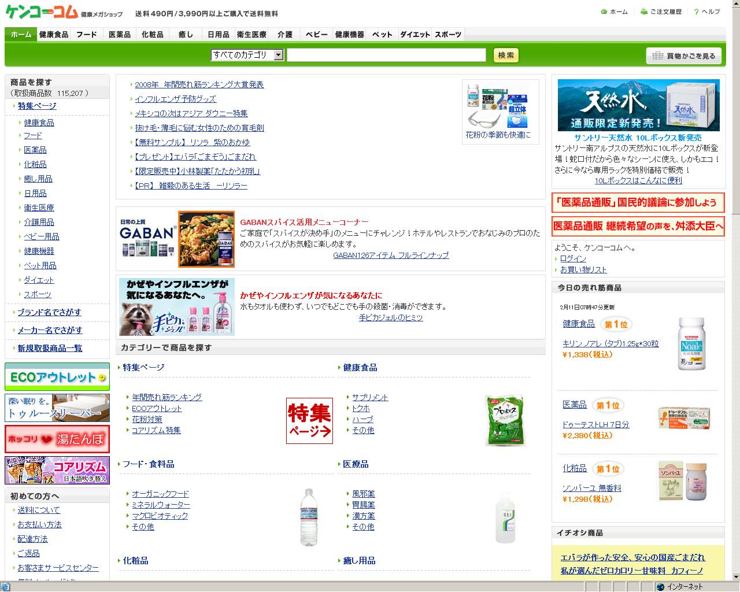Click the 医薬品通販 継続希望 red banner

pos(638,226)
